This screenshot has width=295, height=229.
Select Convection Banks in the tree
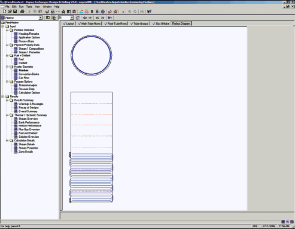pyautogui.click(x=29, y=74)
